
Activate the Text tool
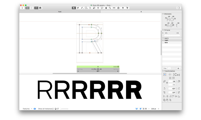[x=98, y=8]
